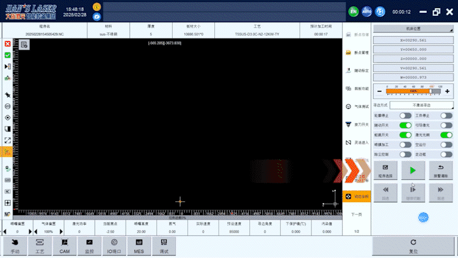The width and height of the screenshot is (458, 258).
Task: Open the 寻边方式 edge-finding mode dropdown
Action: click(421, 106)
